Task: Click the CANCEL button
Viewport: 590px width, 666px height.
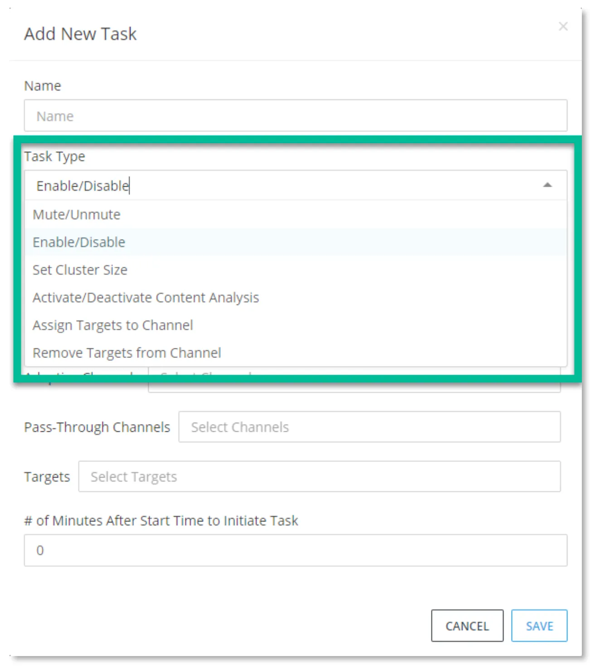Action: (467, 626)
